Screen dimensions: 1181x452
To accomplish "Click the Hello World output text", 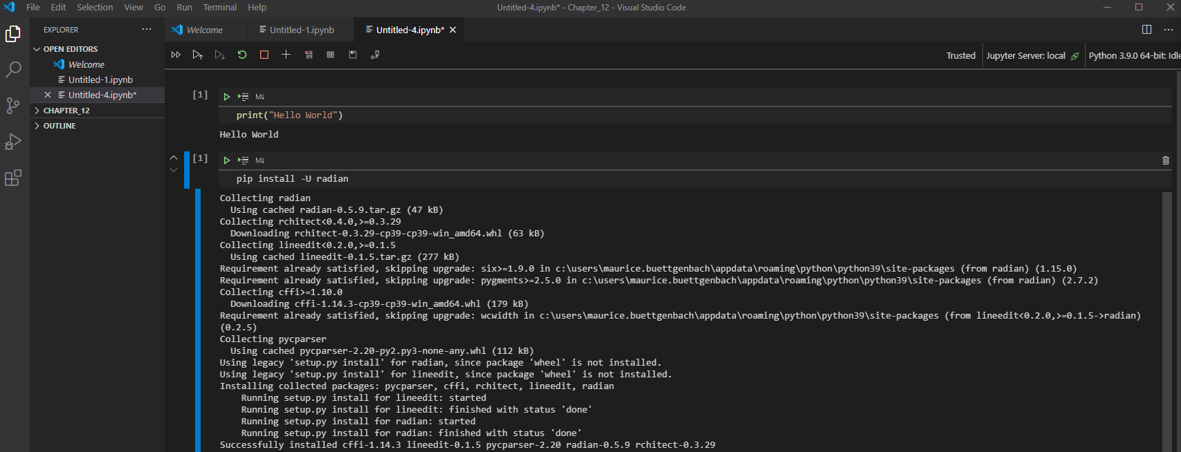I will click(249, 134).
